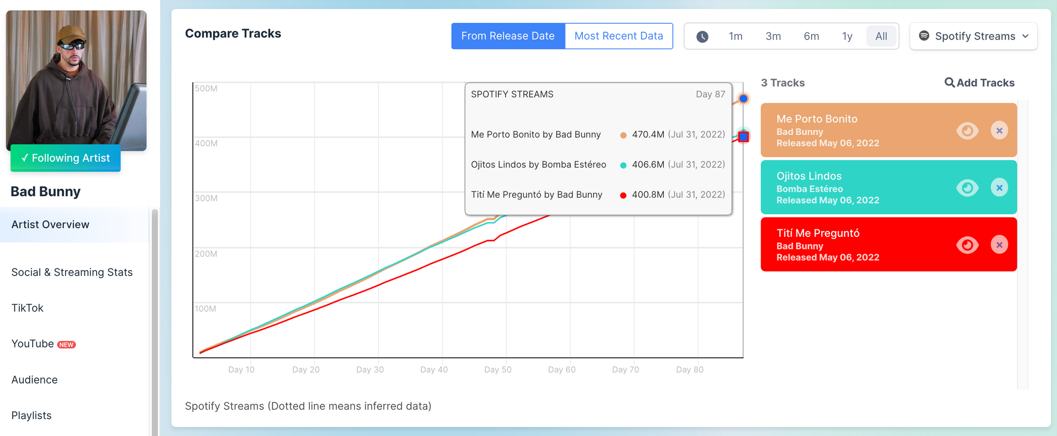The width and height of the screenshot is (1057, 436).
Task: Click the Day 50 axis label
Action: (x=498, y=369)
